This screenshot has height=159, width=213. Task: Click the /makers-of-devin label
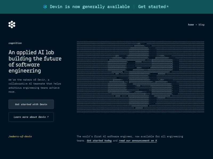click(x=20, y=136)
